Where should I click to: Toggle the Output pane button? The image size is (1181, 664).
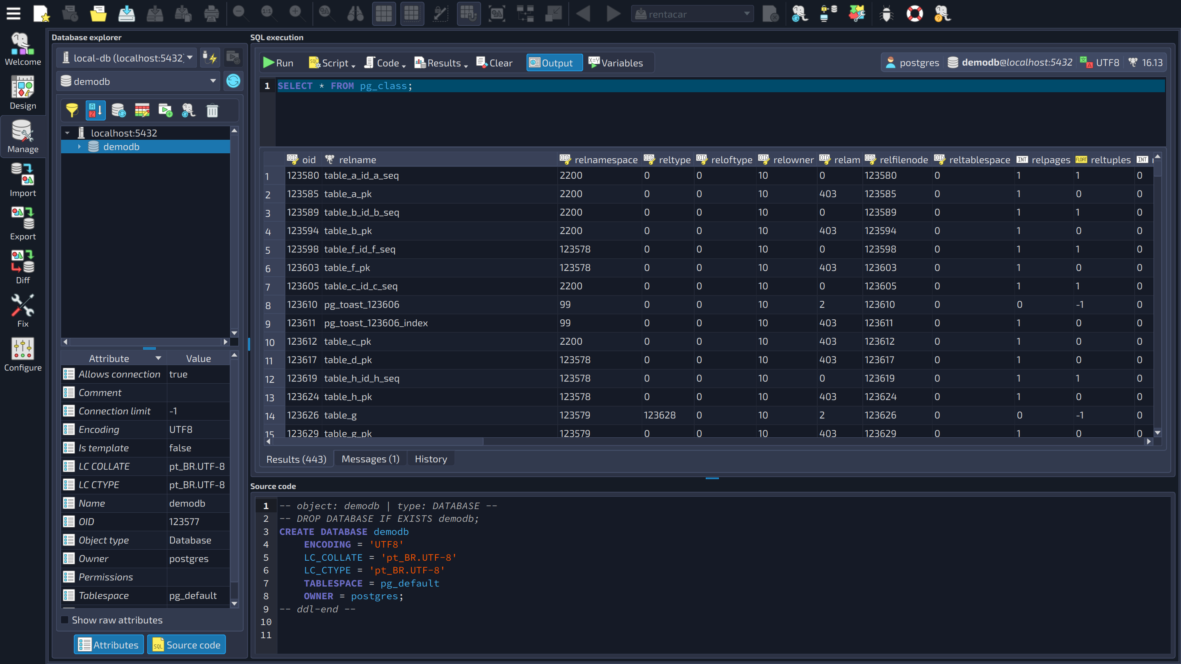tap(554, 63)
